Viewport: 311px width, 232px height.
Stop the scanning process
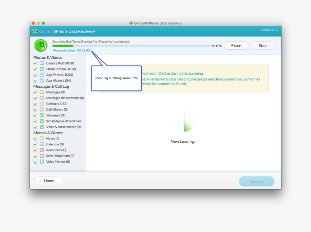coord(263,45)
